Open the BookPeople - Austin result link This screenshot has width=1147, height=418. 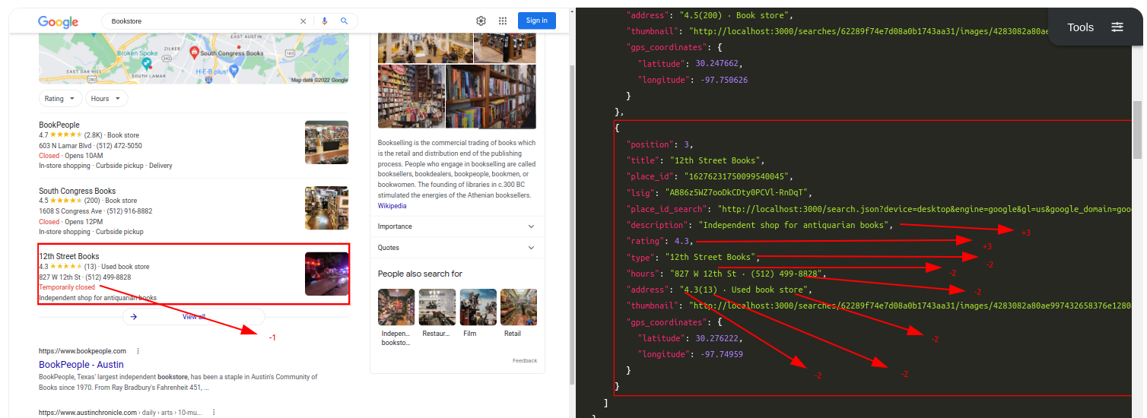(x=81, y=365)
